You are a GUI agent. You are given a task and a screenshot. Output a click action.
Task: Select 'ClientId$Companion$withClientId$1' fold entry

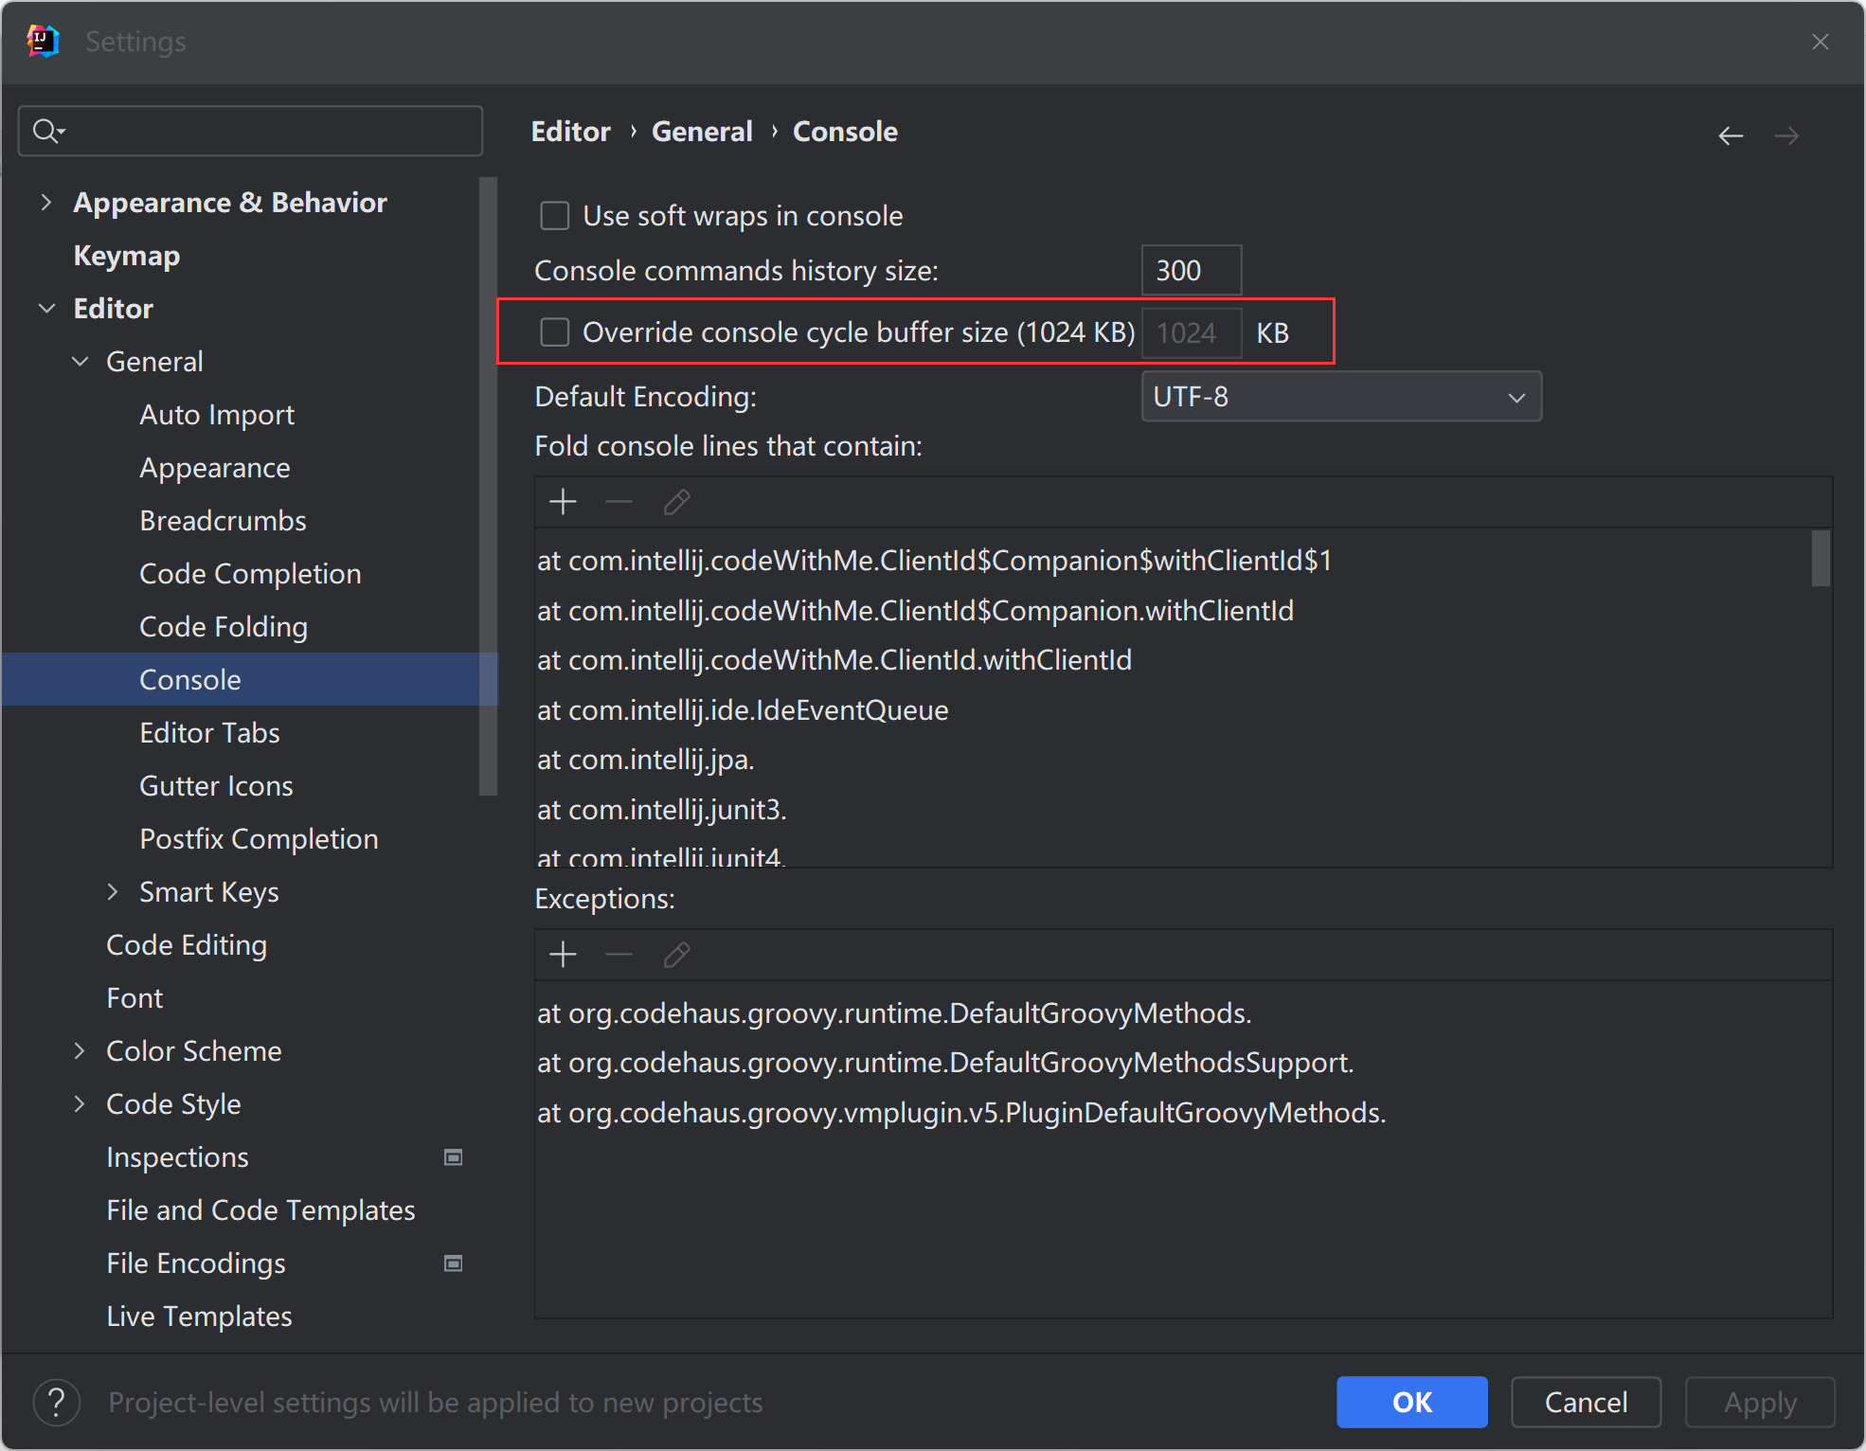(935, 561)
